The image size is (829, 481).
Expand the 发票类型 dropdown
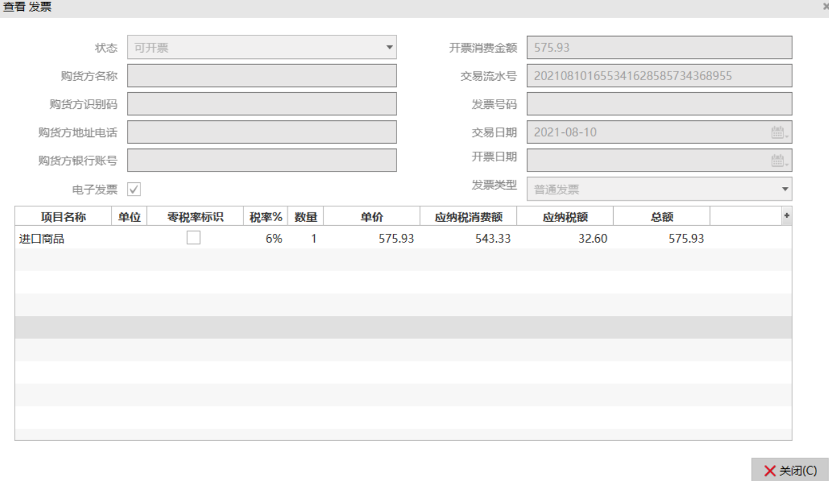785,189
